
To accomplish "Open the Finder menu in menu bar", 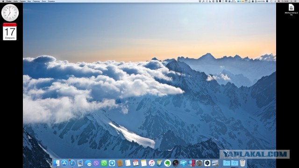I will (9, 1).
